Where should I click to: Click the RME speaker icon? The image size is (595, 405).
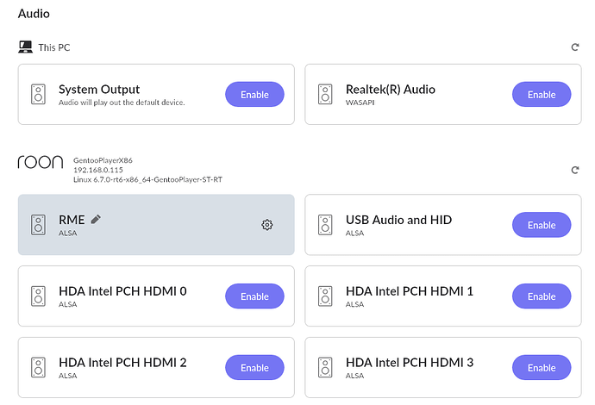pyautogui.click(x=38, y=225)
